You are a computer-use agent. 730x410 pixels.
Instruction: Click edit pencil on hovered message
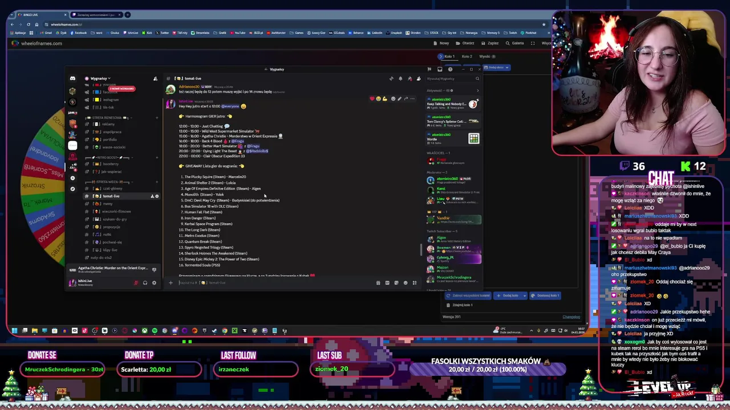click(x=399, y=99)
